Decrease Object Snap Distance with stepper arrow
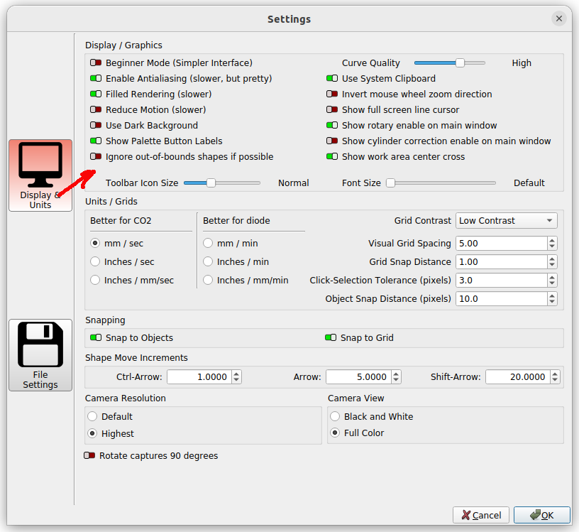This screenshot has width=579, height=532. (551, 302)
